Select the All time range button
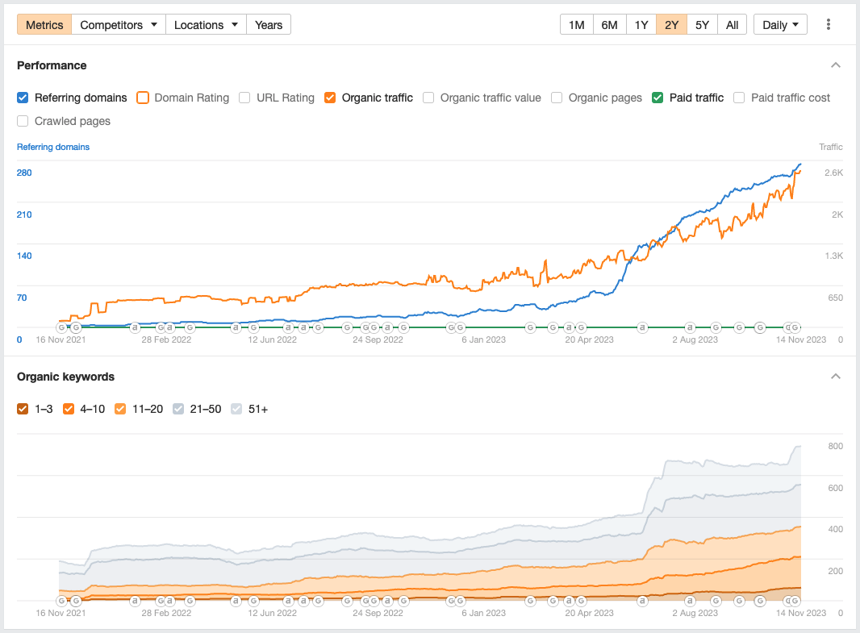 point(732,25)
